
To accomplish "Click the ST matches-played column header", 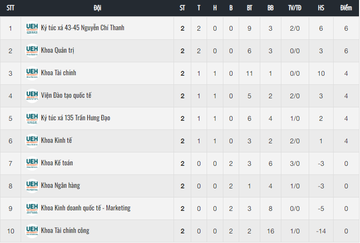I will [x=182, y=8].
